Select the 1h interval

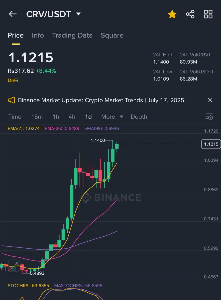pyautogui.click(x=56, y=117)
